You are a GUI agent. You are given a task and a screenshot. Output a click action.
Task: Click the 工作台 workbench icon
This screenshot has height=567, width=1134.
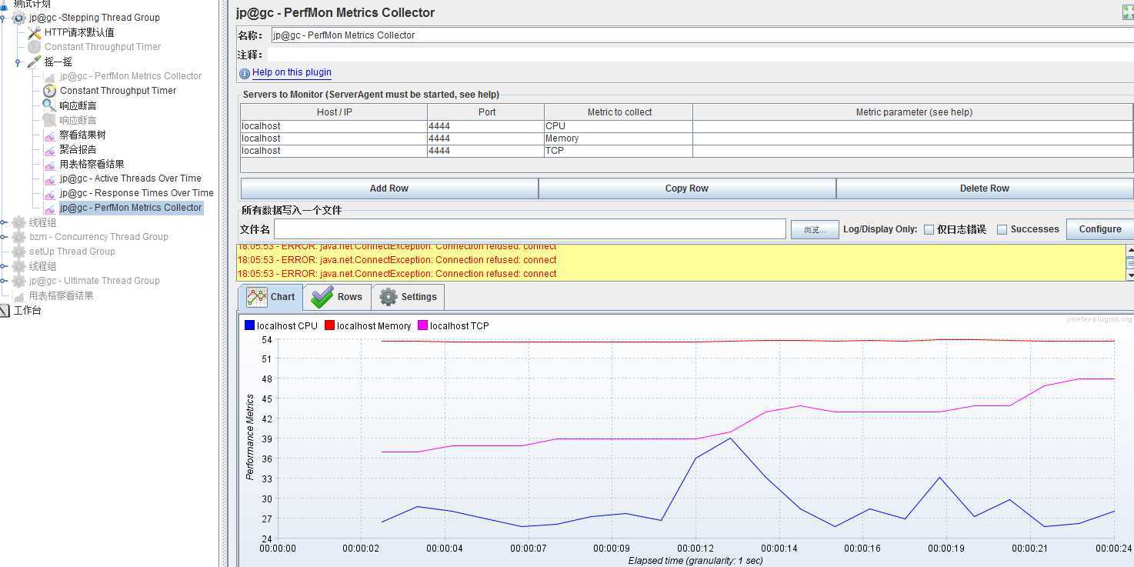[5, 311]
